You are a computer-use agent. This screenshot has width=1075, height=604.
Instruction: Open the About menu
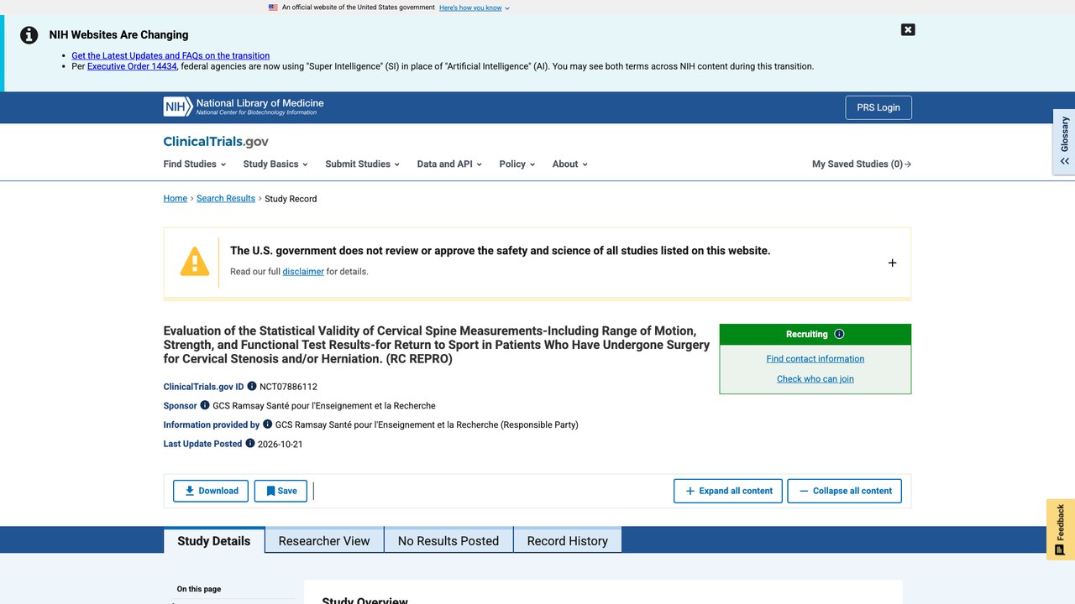(570, 164)
